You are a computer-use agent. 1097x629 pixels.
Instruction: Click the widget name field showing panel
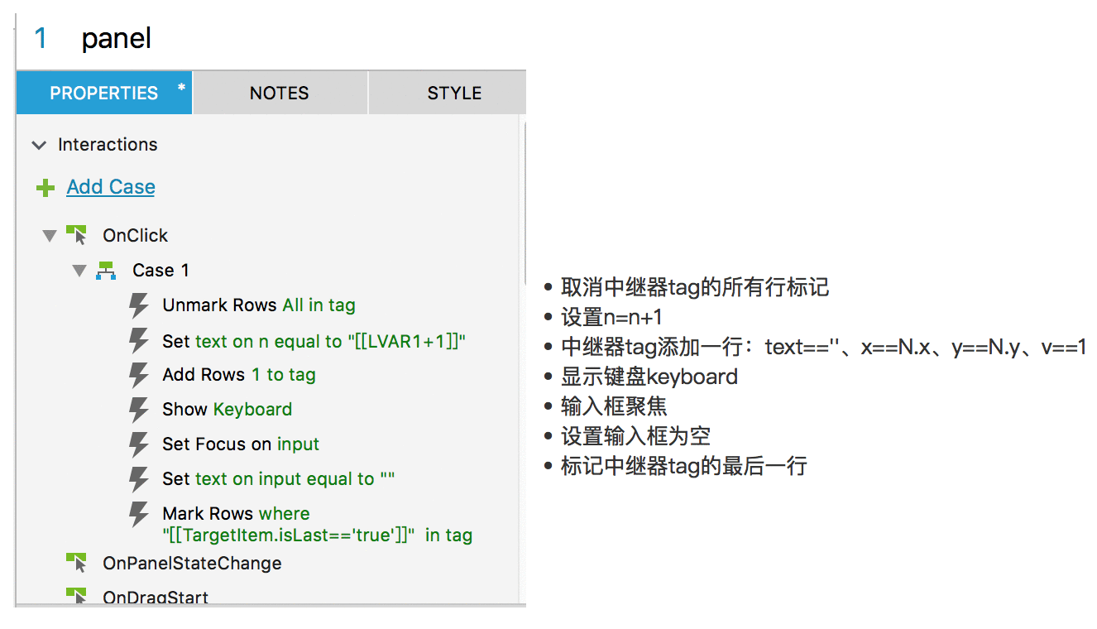tap(116, 38)
